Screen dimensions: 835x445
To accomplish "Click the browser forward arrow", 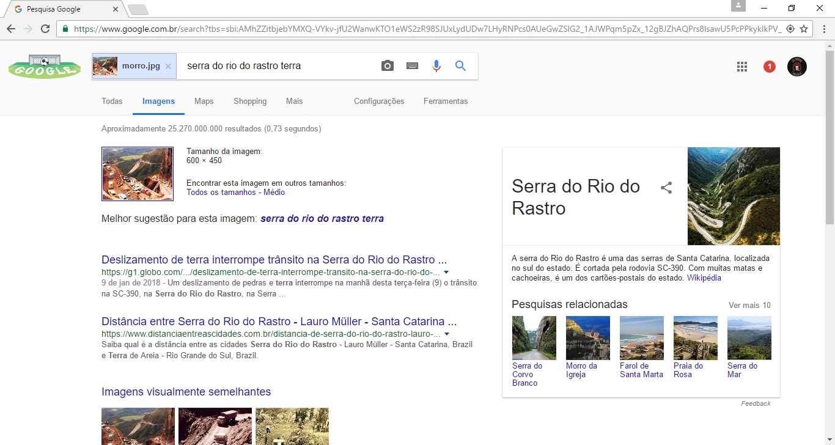I will [28, 29].
